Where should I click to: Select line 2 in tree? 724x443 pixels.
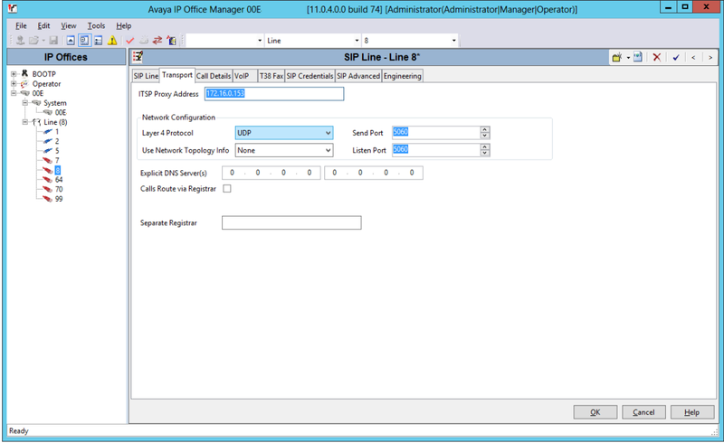[57, 141]
